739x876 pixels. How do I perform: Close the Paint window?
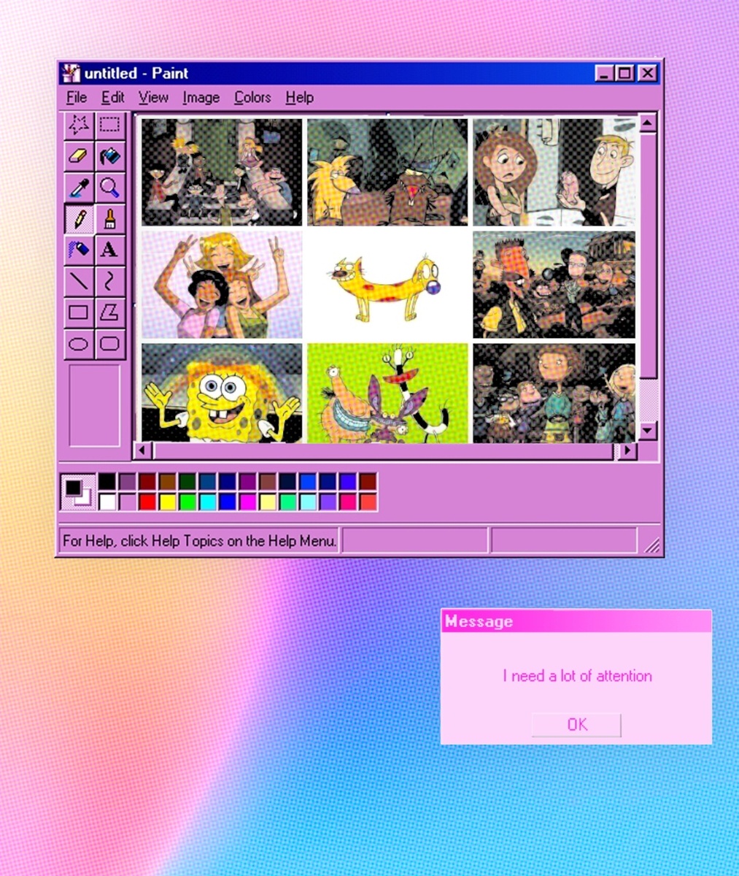(647, 74)
